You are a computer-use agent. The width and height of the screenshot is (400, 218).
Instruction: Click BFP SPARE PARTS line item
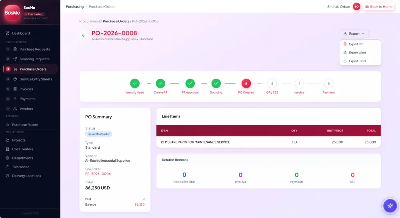196,142
